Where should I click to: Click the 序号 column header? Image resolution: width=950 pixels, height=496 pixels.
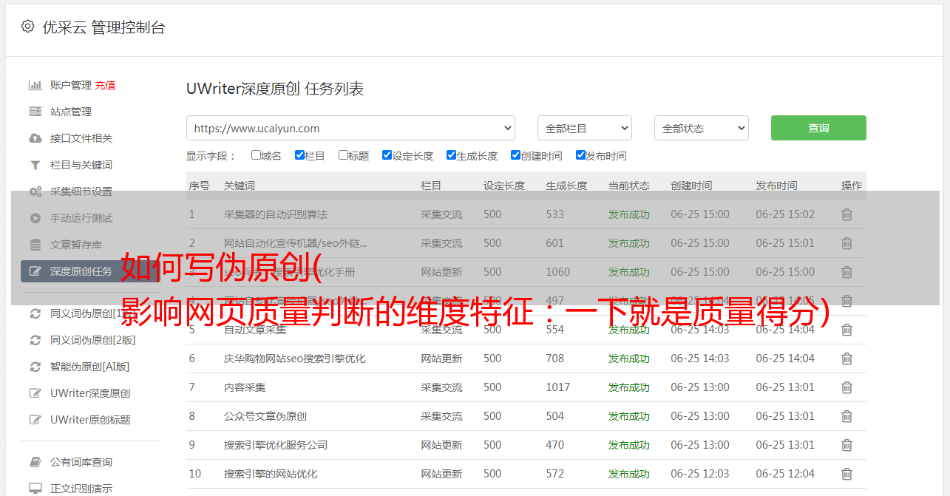coord(199,186)
